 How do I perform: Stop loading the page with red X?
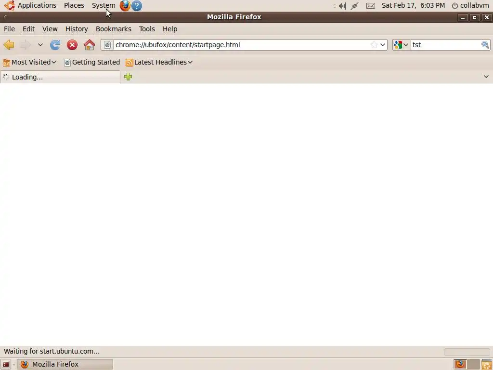72,45
